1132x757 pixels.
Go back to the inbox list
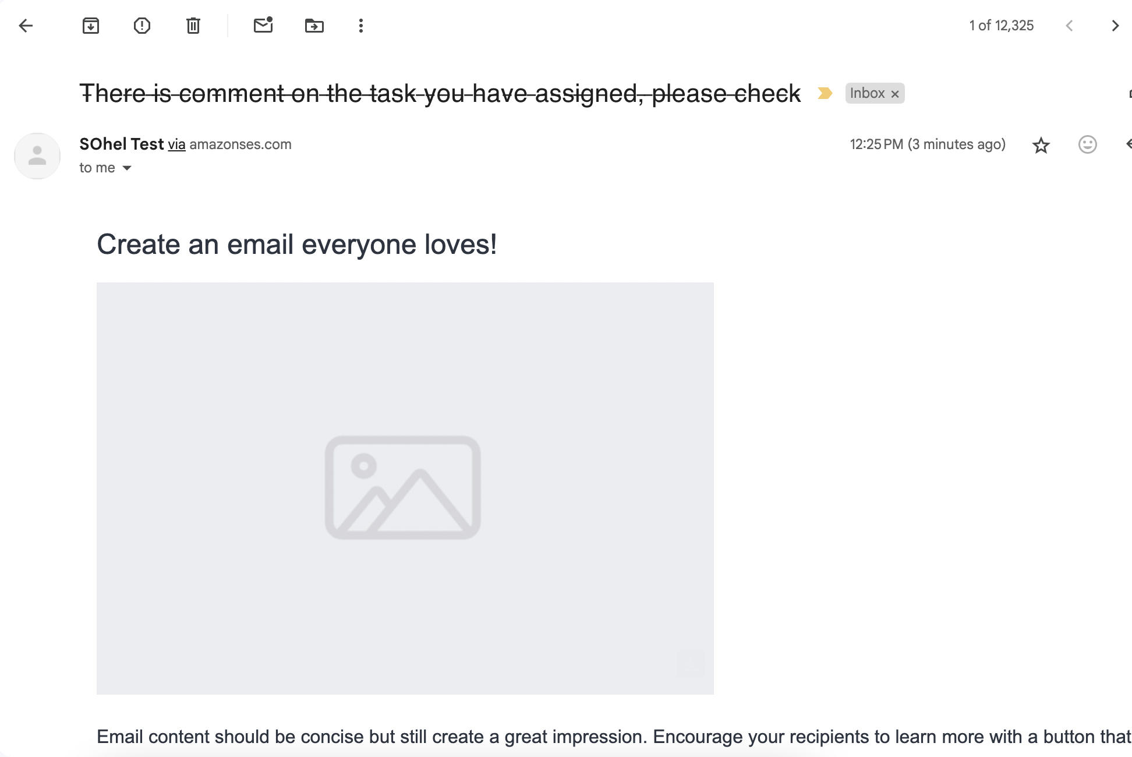coord(26,26)
